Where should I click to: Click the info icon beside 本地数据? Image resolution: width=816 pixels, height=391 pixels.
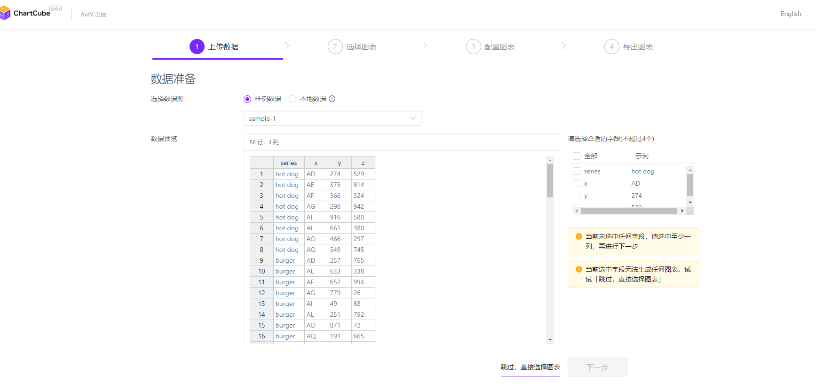click(332, 99)
